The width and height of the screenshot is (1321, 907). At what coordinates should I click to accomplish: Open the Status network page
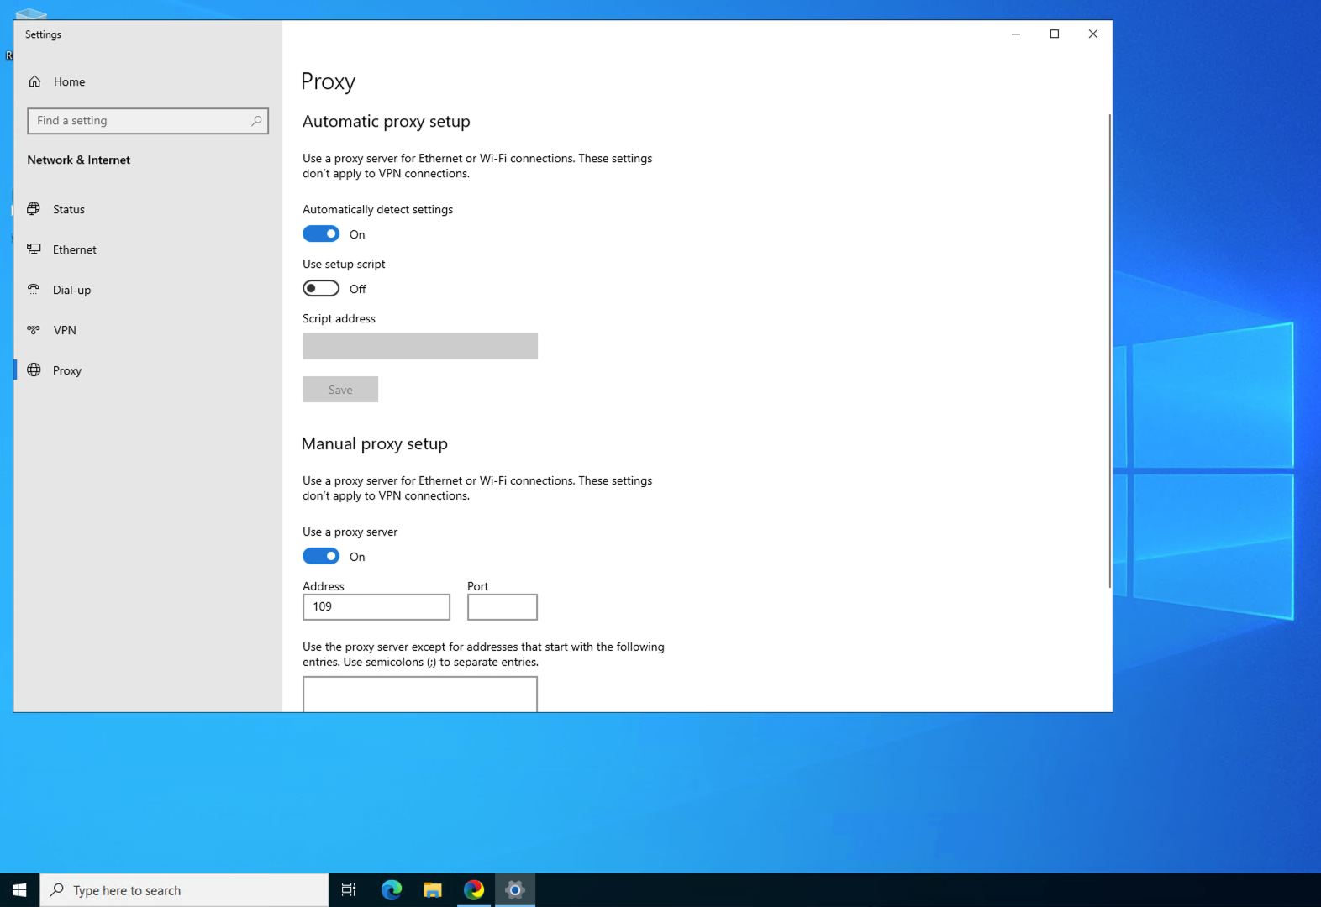click(68, 209)
